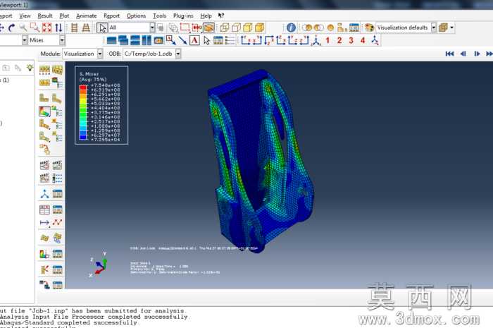
Task: Apply the isometric view icon
Action: coord(316,41)
